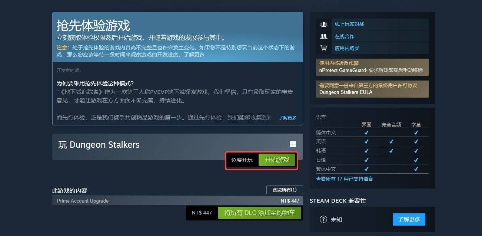Expand all 17 supported languages
This screenshot has width=482, height=236.
pos(345,179)
